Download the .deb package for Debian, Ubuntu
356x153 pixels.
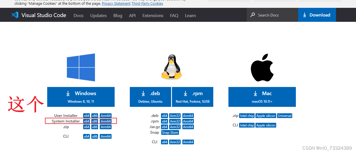pyautogui.click(x=150, y=97)
